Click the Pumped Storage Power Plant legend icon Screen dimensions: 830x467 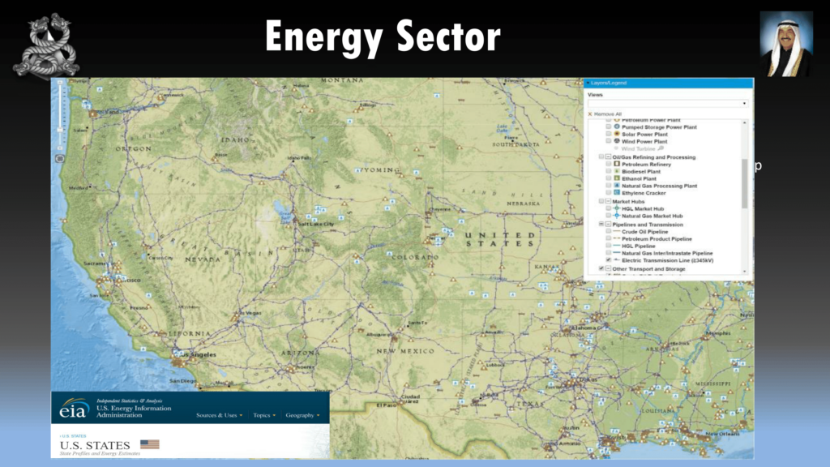617,127
